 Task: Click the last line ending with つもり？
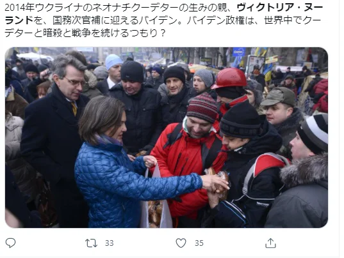point(85,33)
